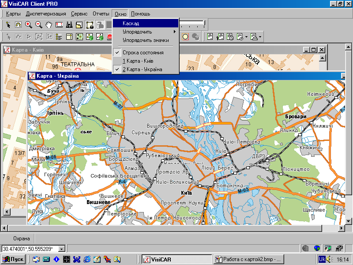This screenshot has width=353, height=265.
Task: Select the arrow pointer tool
Action: pos(8,25)
